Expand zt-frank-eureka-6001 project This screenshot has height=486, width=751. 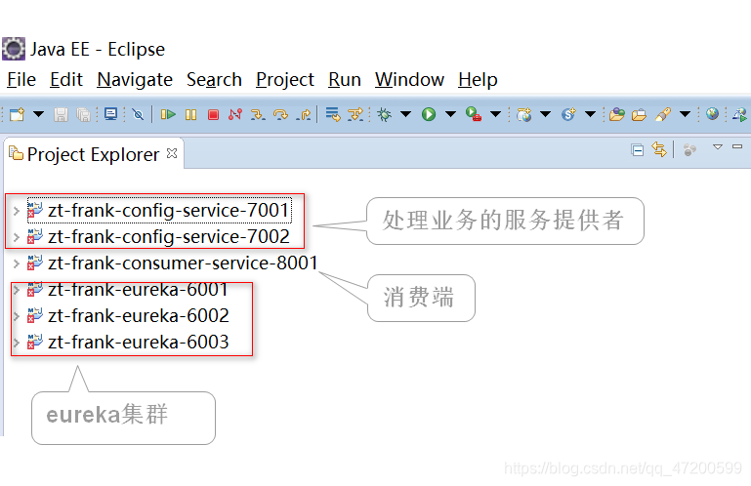click(x=17, y=290)
